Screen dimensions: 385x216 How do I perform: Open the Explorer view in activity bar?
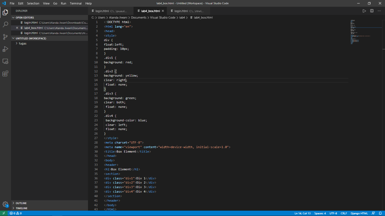pyautogui.click(x=5, y=12)
